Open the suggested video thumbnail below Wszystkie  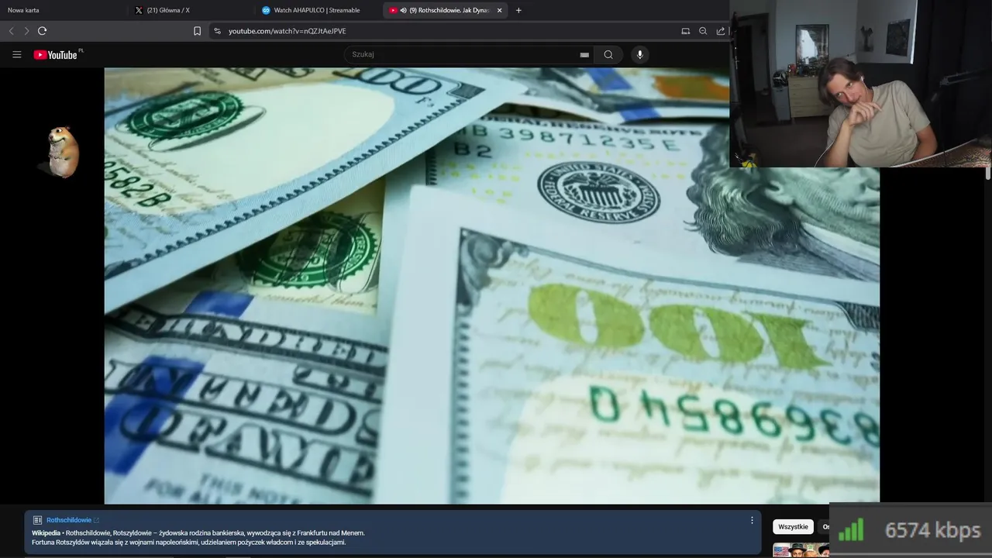(x=801, y=550)
